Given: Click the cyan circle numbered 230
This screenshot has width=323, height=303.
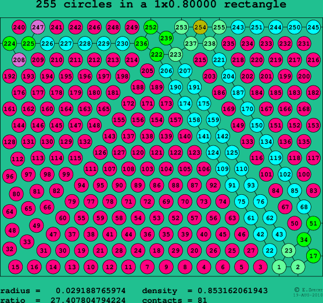Looking at the screenshot, I should (123, 44).
